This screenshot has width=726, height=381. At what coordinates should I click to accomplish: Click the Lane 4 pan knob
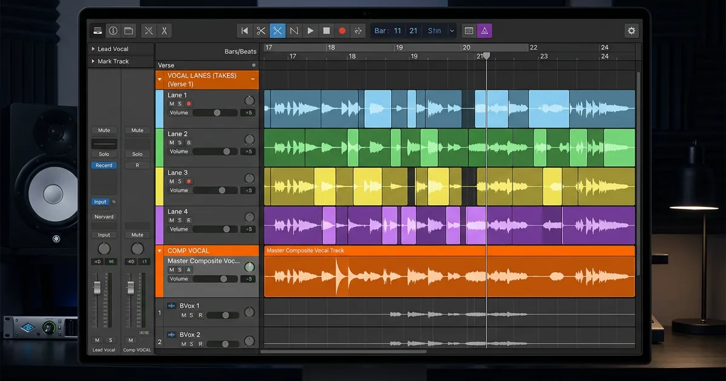[249, 217]
